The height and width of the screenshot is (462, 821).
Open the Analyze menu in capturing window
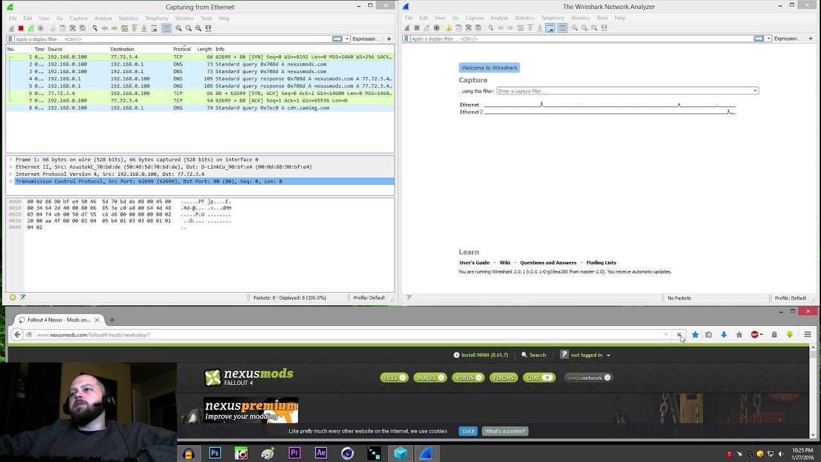pyautogui.click(x=103, y=18)
